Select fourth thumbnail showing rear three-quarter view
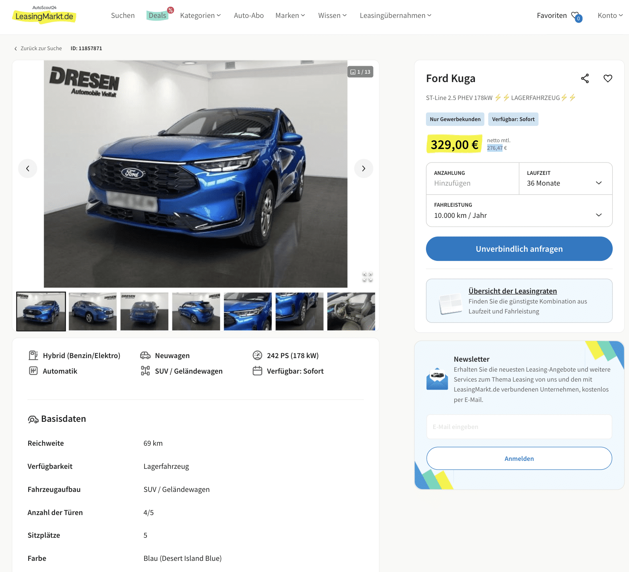Screen dimensions: 629x572 [196, 311]
